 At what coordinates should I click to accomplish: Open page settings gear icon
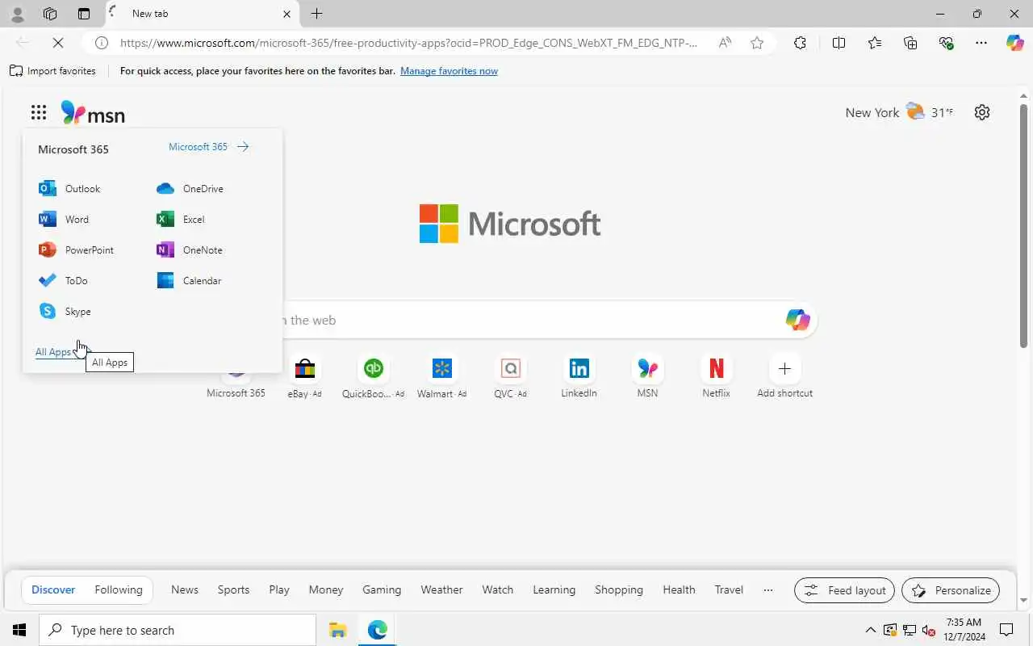coord(982,112)
